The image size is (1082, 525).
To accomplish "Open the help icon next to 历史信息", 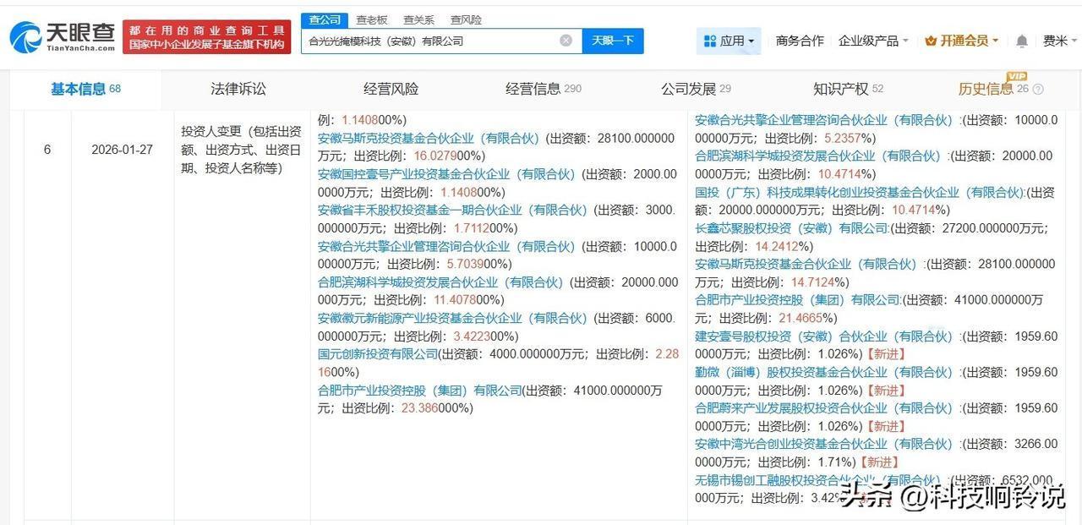I will pyautogui.click(x=1038, y=90).
